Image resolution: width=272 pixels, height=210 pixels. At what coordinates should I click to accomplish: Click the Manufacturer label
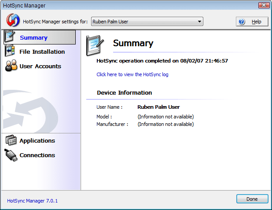[x=112, y=124]
